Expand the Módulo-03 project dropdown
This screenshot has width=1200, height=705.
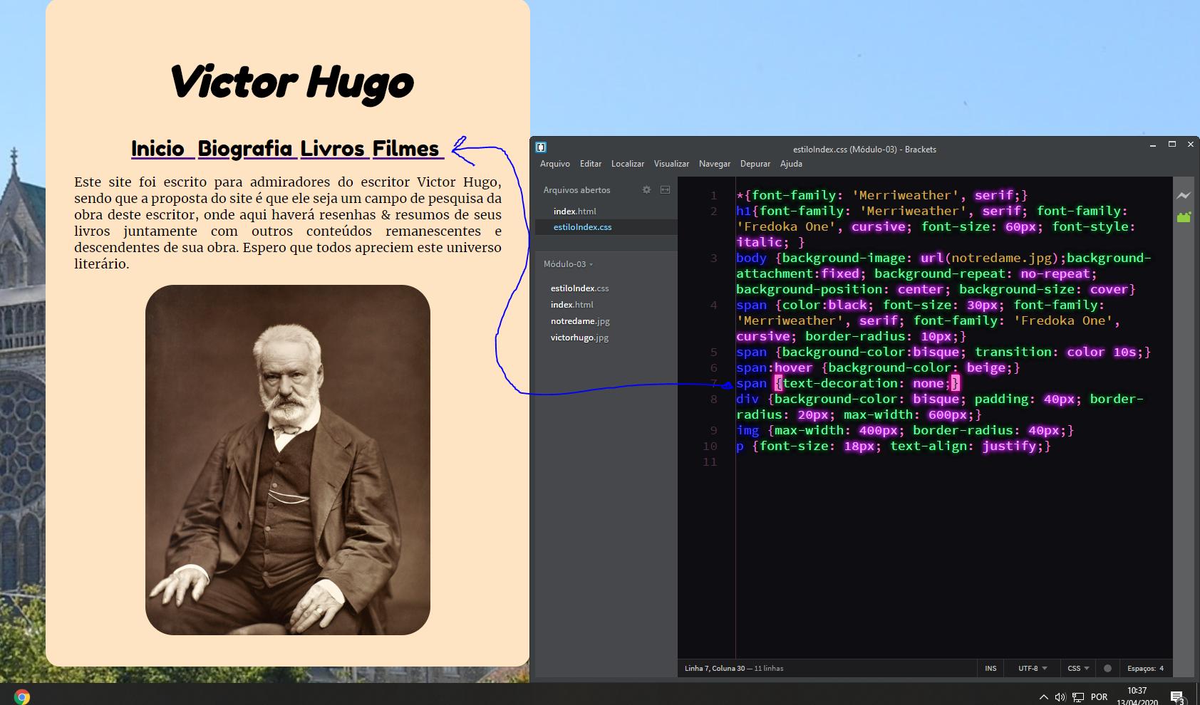(x=568, y=264)
